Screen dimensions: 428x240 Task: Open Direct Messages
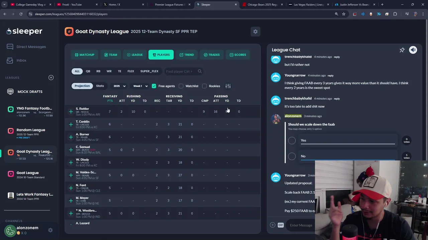point(26,47)
